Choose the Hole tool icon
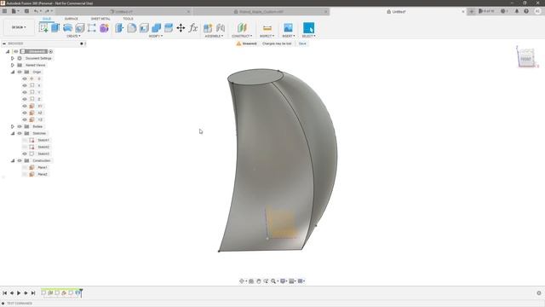 click(79, 27)
